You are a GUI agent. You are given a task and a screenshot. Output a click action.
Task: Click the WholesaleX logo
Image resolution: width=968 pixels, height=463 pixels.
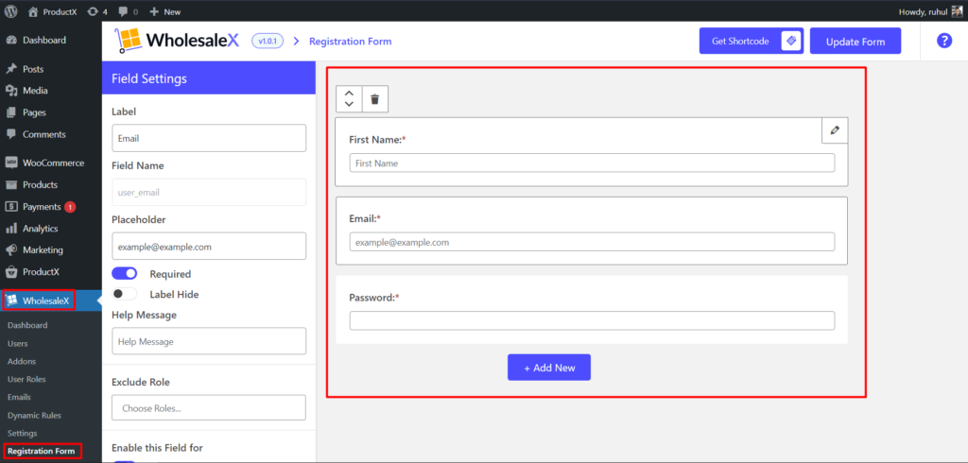pos(177,41)
